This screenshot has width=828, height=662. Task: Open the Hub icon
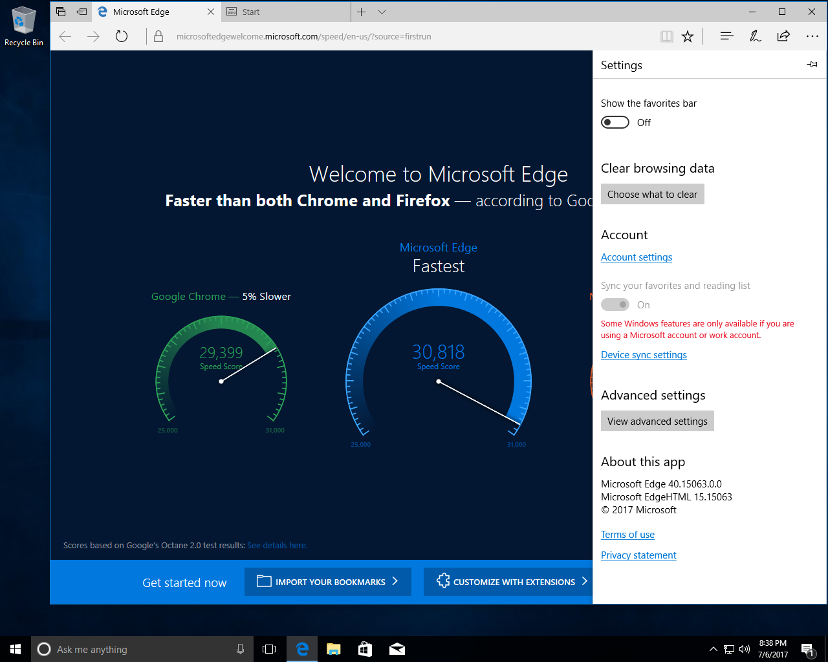(x=726, y=36)
